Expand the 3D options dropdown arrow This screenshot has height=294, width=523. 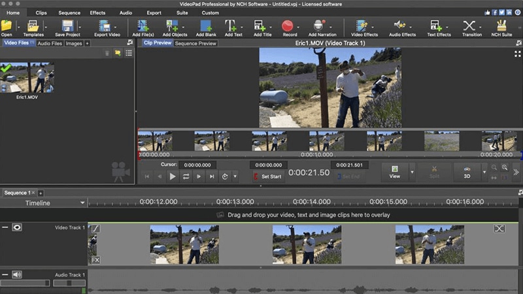(484, 173)
